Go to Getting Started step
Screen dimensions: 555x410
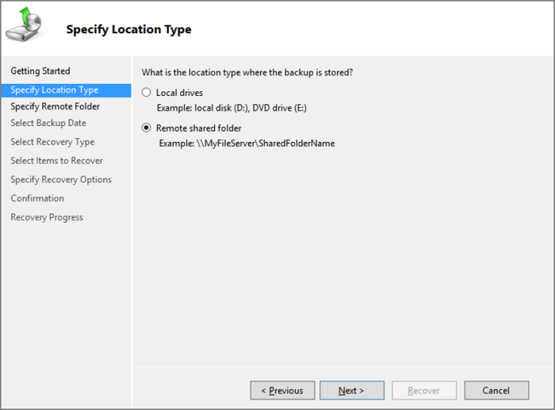coord(40,71)
